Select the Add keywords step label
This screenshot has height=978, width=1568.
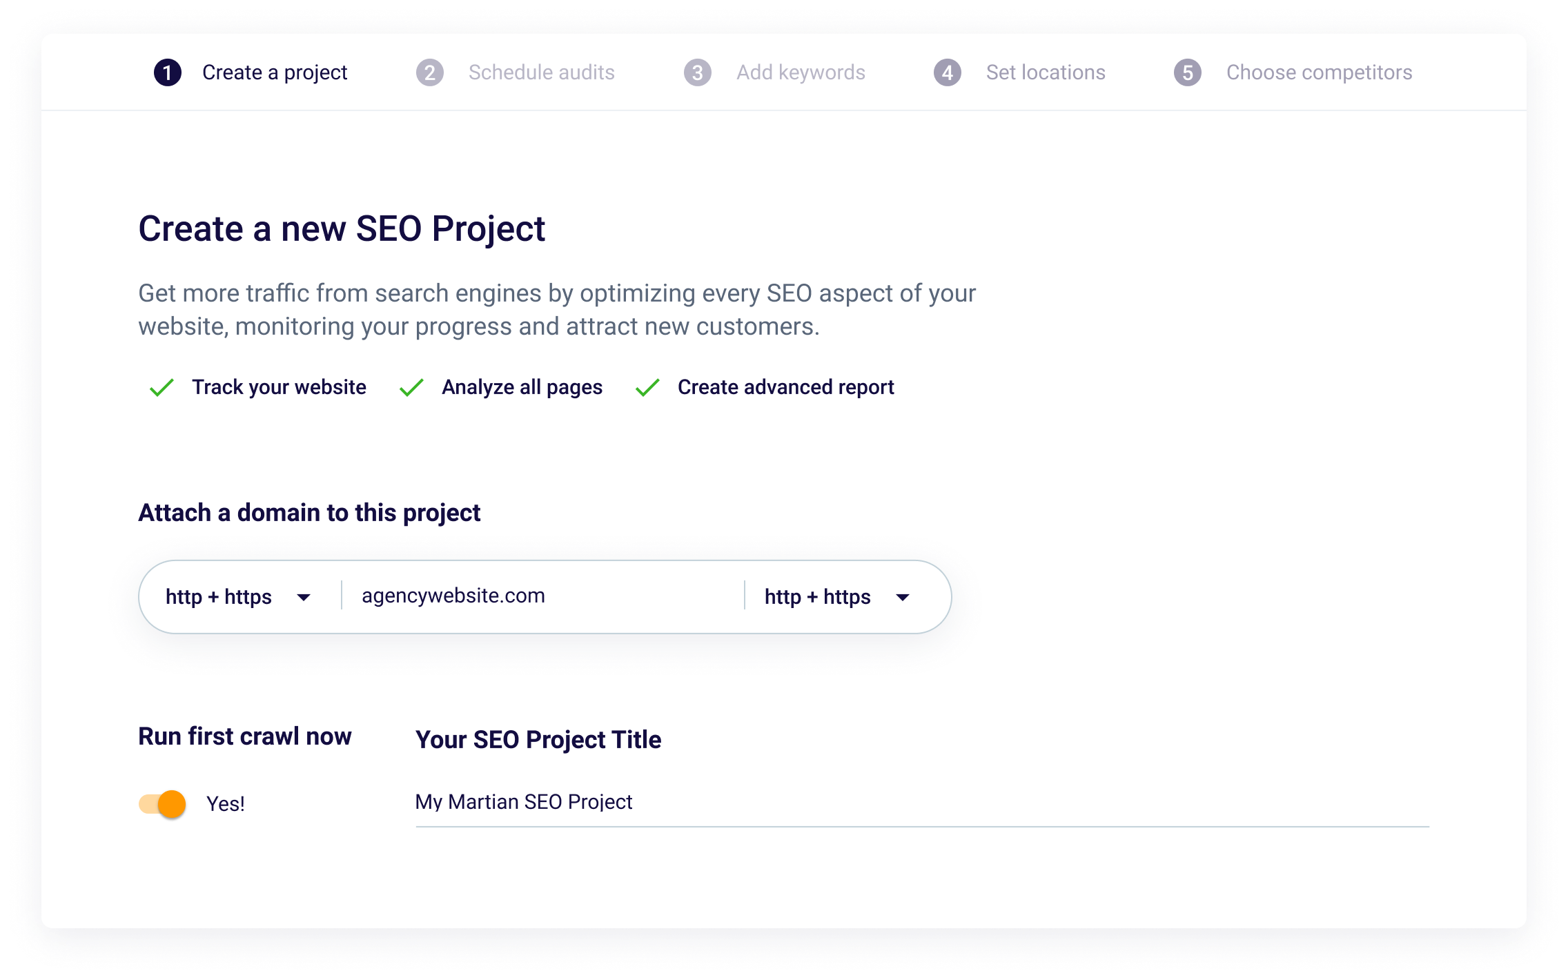[x=801, y=72]
